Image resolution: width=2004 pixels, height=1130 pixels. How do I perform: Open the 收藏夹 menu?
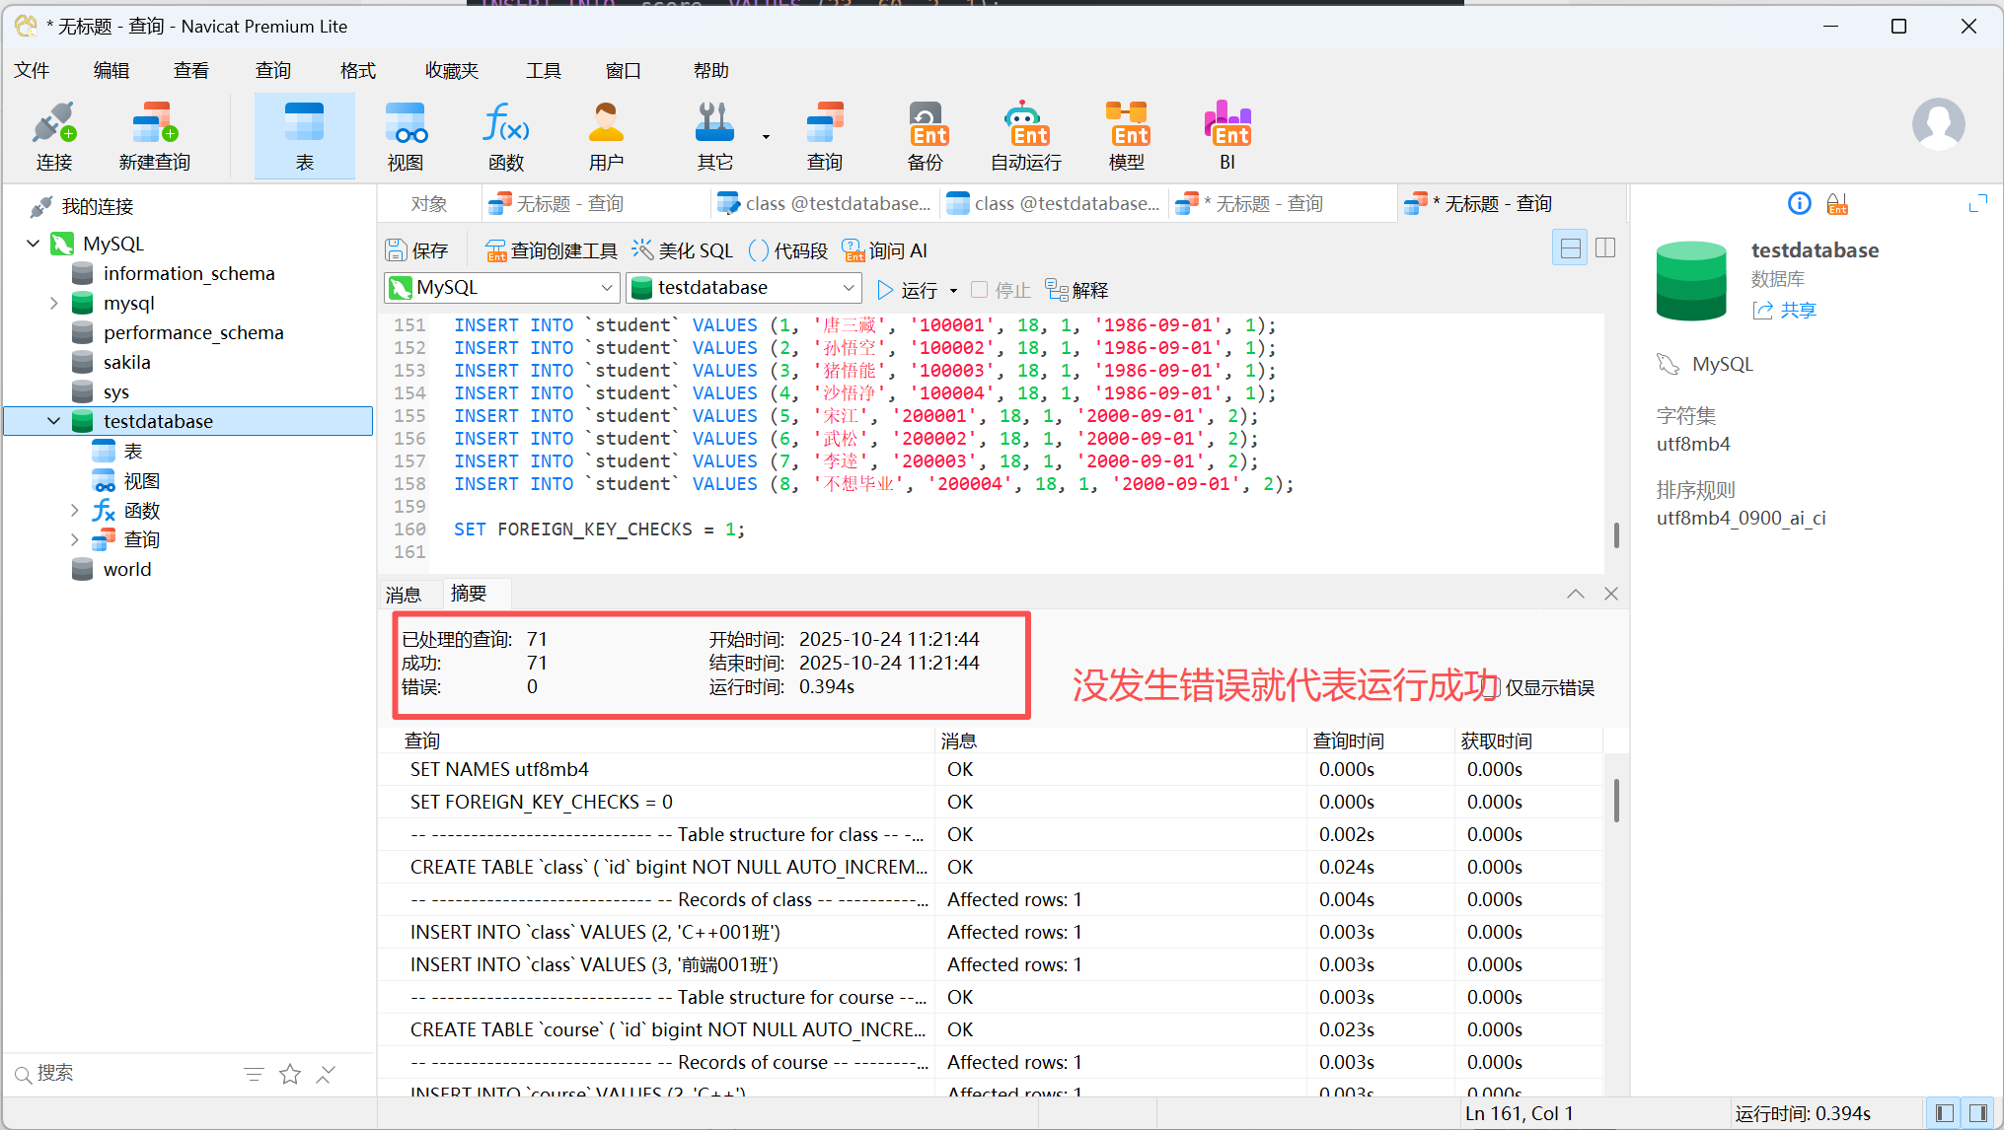[x=451, y=70]
